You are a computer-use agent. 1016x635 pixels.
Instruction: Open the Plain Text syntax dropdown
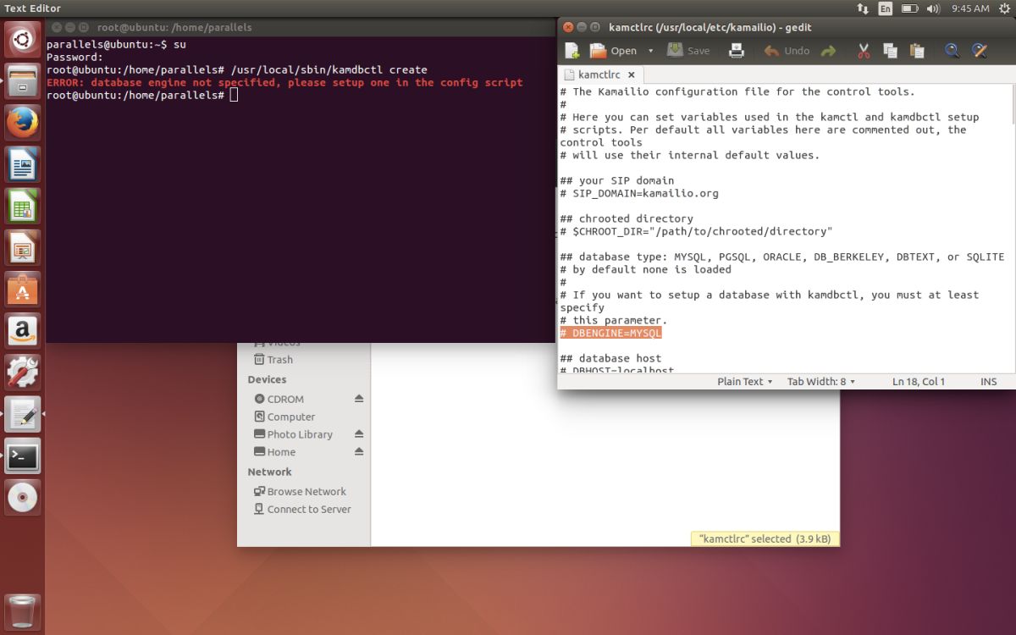click(x=745, y=382)
